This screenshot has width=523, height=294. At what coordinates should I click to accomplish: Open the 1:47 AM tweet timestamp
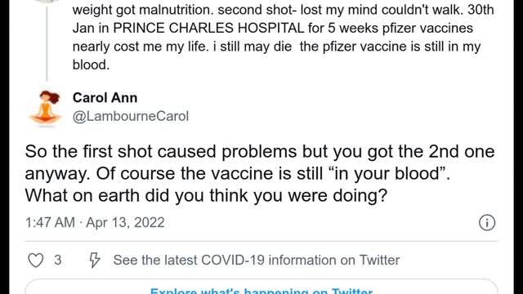[x=50, y=222]
